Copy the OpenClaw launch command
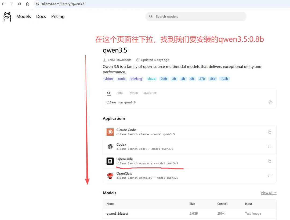 pos(269,176)
